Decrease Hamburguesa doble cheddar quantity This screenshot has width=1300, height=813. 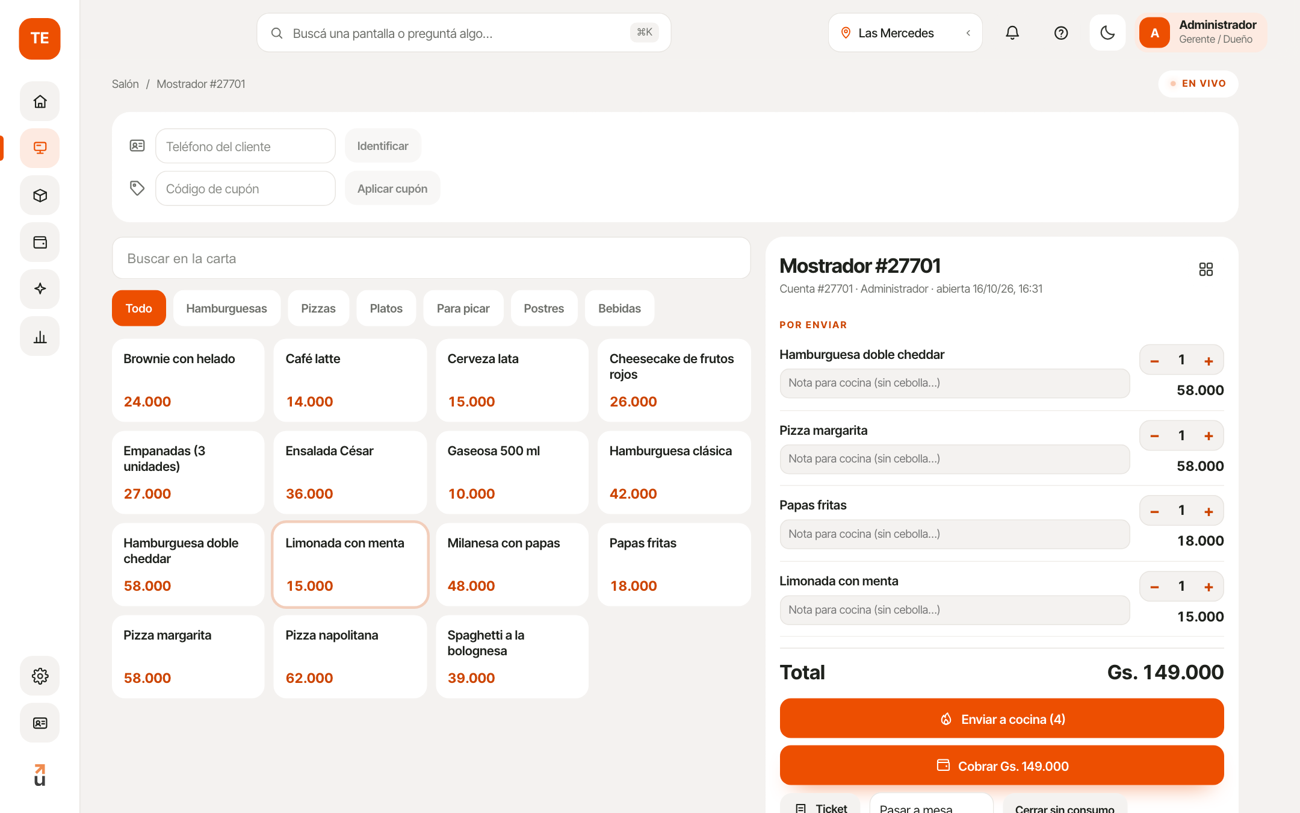pos(1154,361)
